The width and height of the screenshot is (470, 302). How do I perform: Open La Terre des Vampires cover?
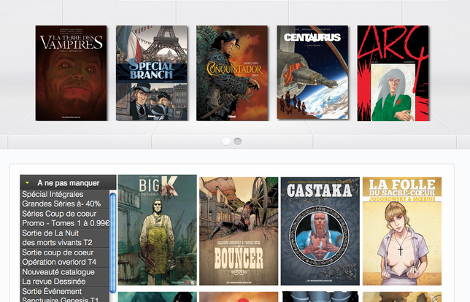[71, 73]
